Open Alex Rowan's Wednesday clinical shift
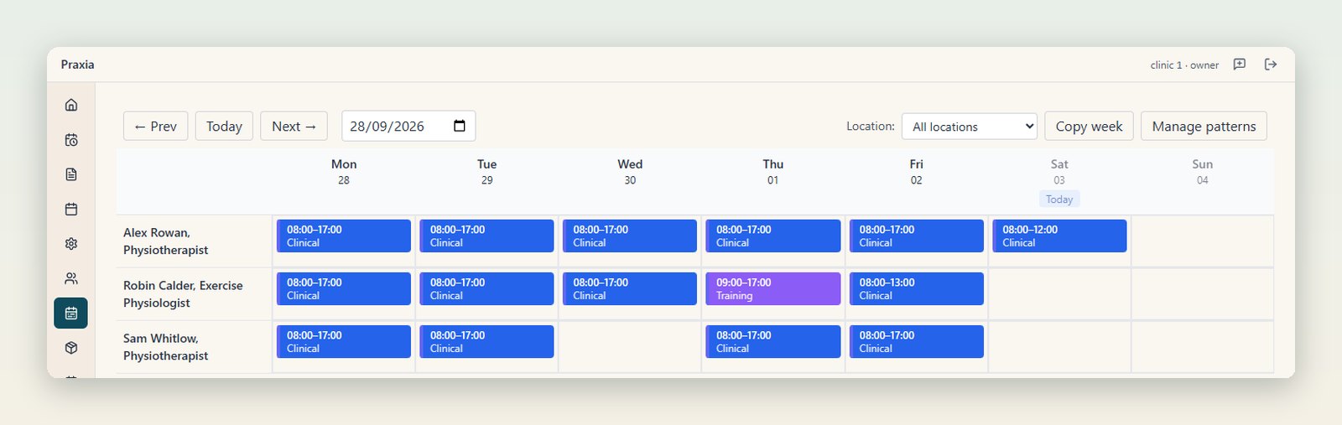 pos(630,236)
